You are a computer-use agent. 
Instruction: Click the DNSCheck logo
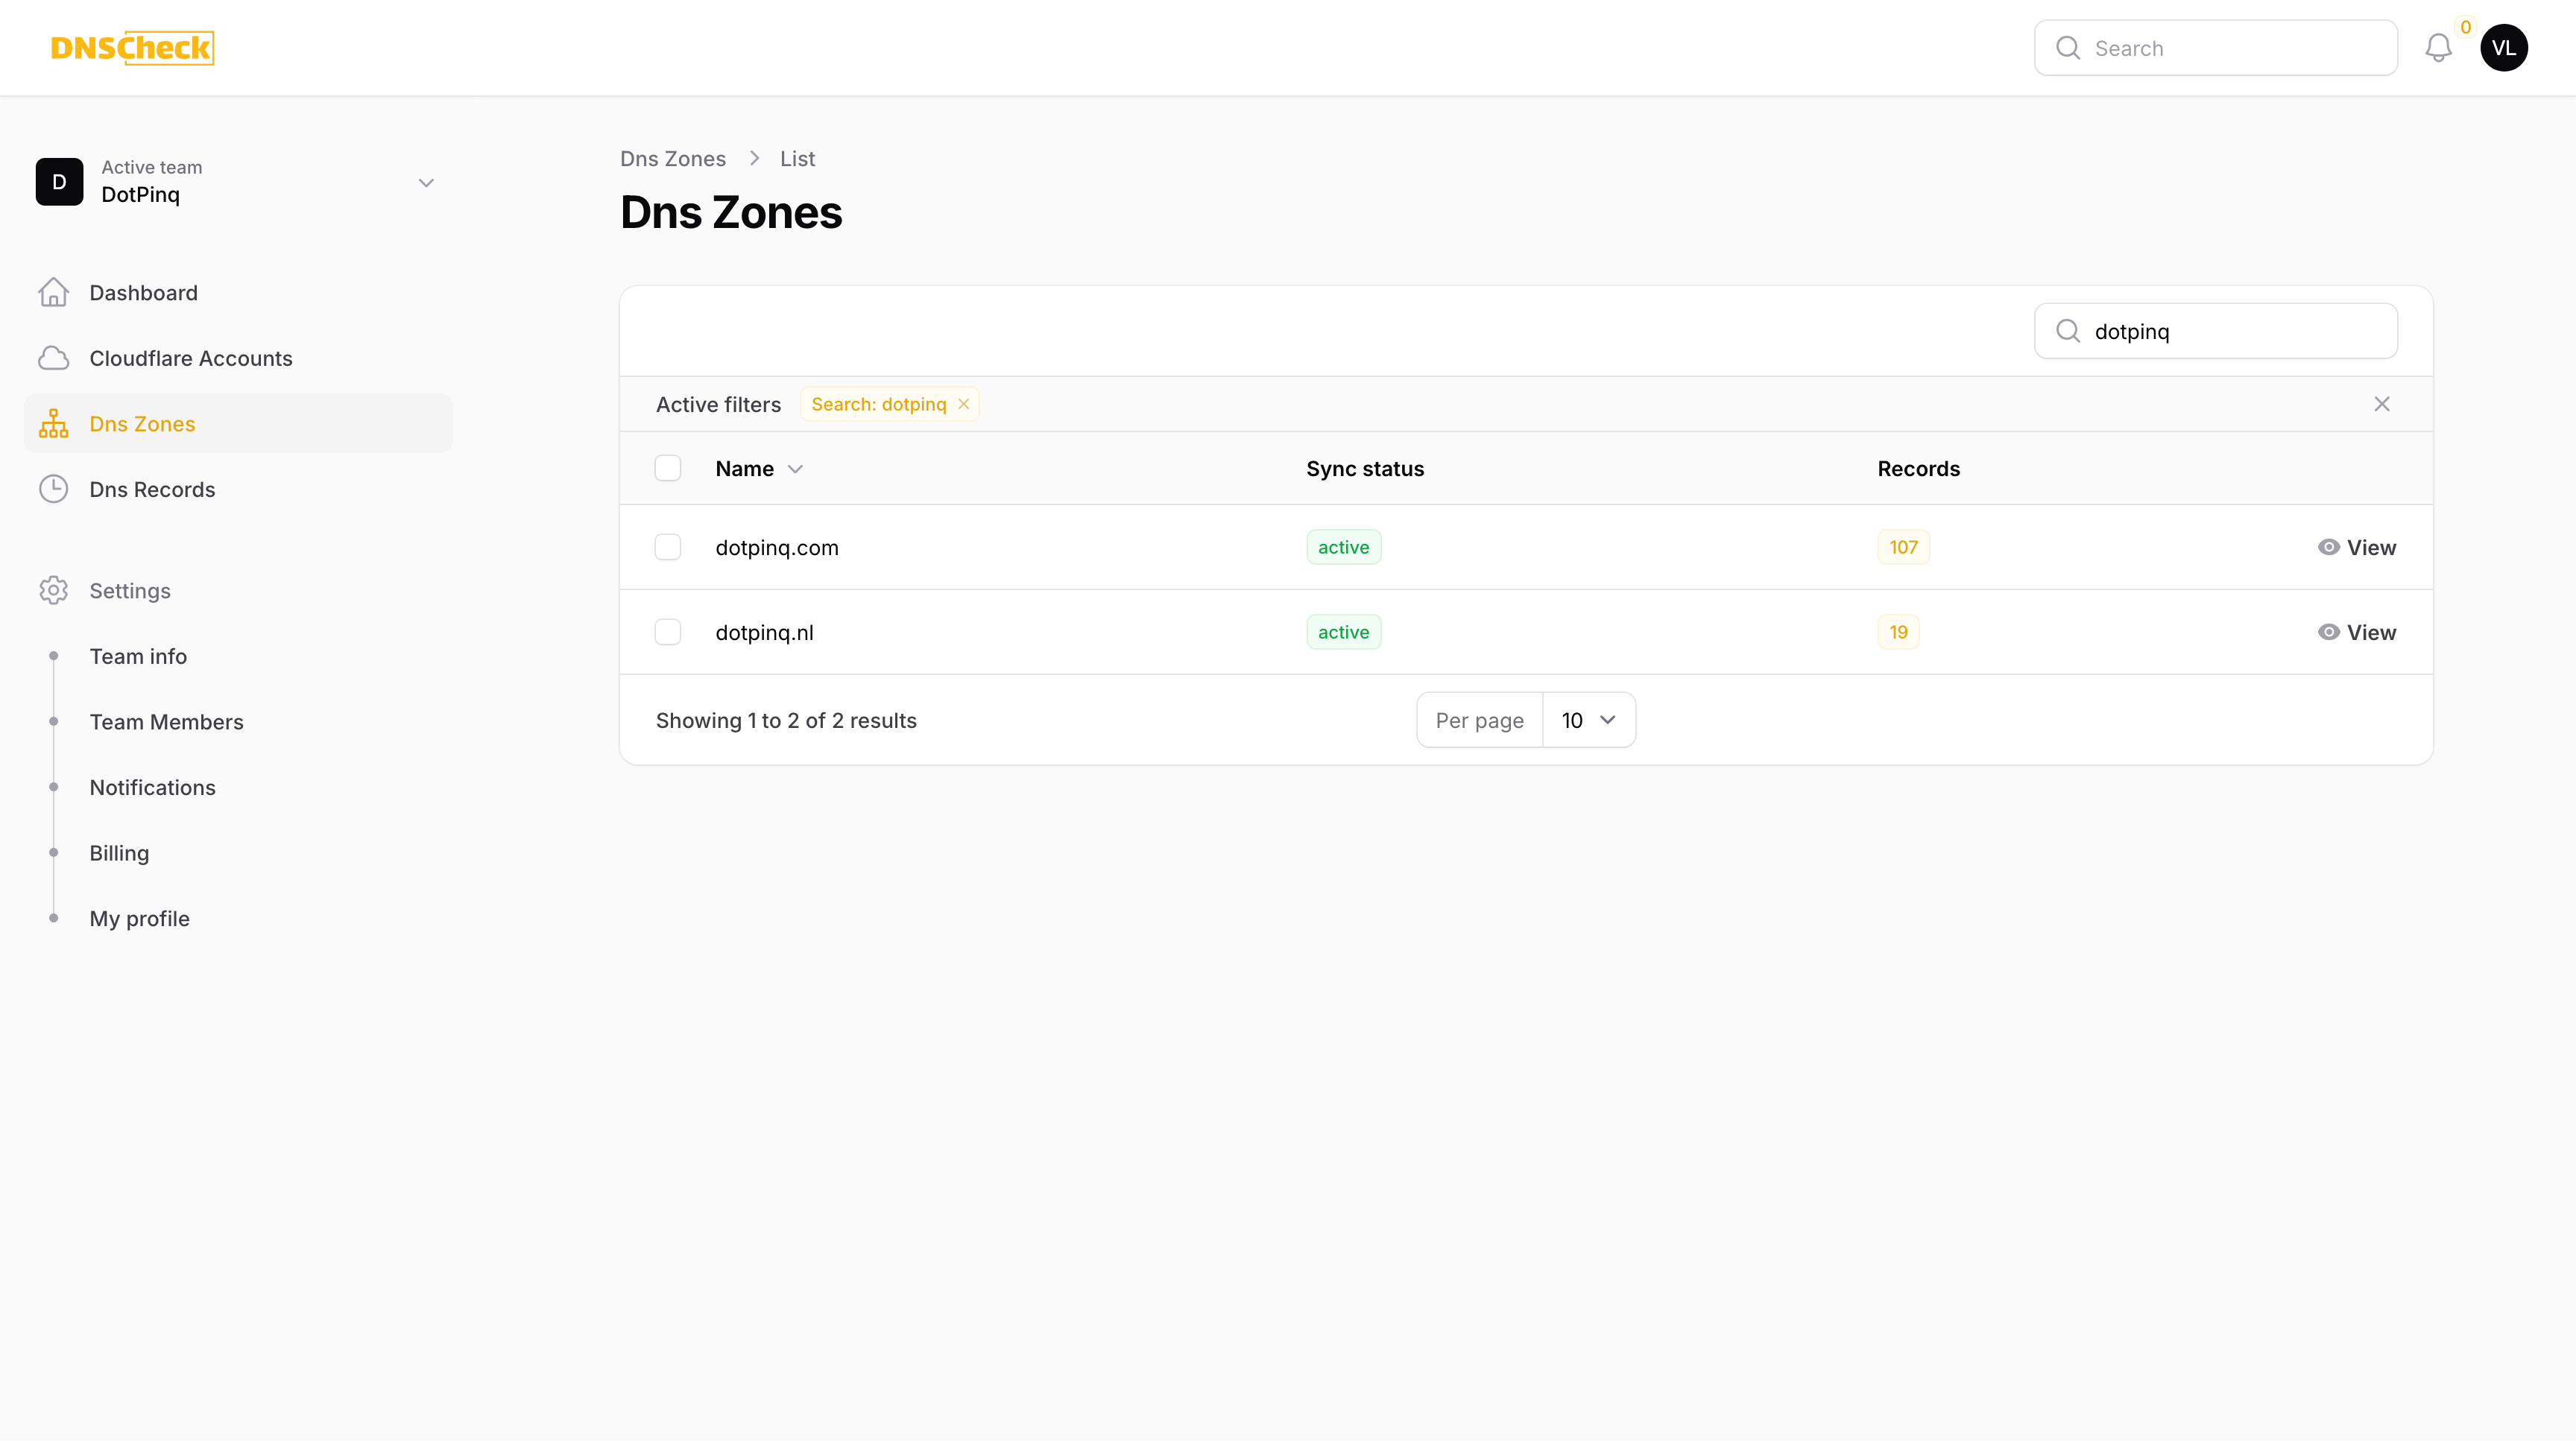click(132, 47)
